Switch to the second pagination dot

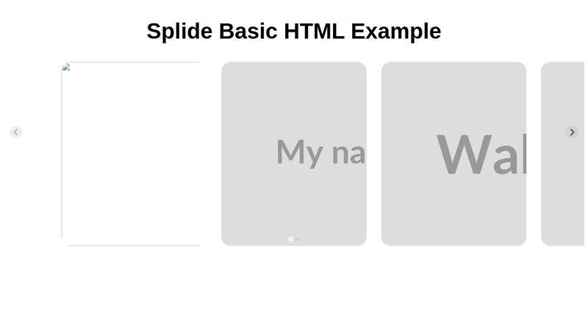point(297,239)
